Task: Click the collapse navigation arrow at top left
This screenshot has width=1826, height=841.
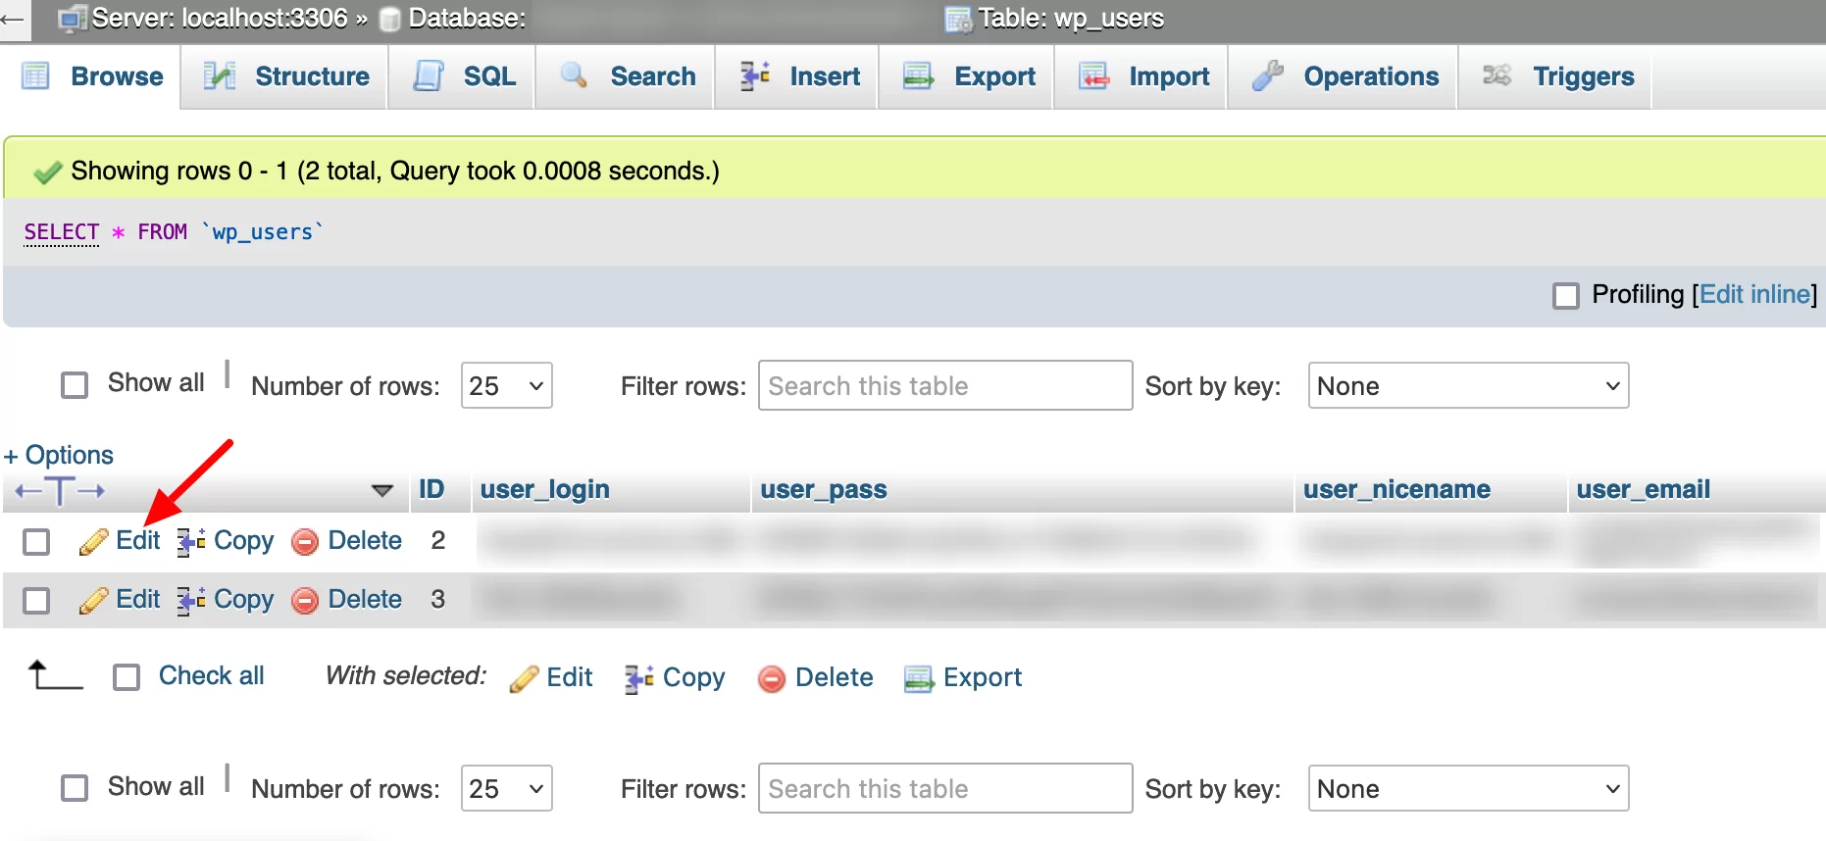Action: click(x=13, y=19)
